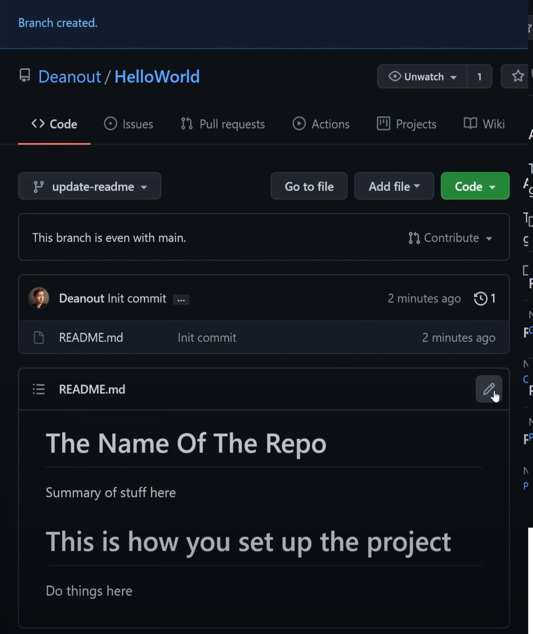Open the HelloWorld repository link
The height and width of the screenshot is (634, 533).
click(x=157, y=77)
